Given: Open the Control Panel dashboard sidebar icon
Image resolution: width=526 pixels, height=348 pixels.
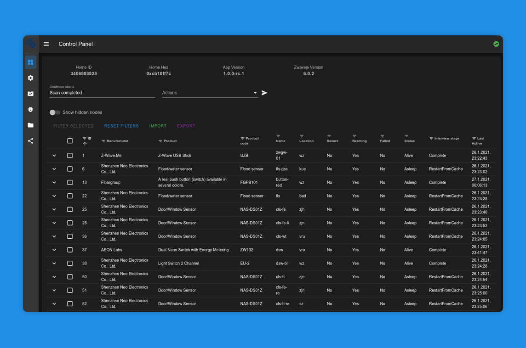Looking at the screenshot, I should coord(30,62).
